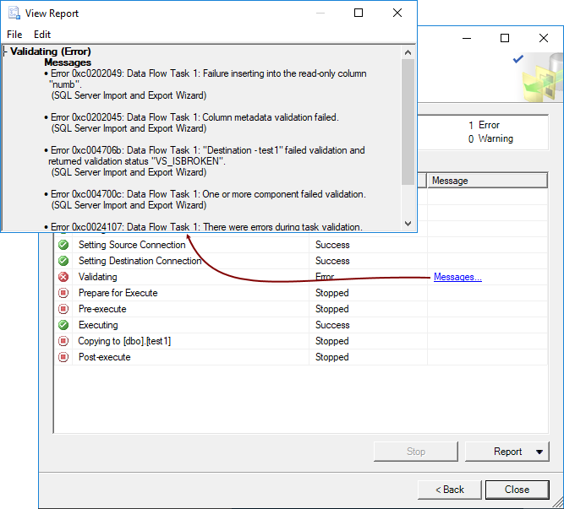Click the Success status of Executing

click(332, 325)
